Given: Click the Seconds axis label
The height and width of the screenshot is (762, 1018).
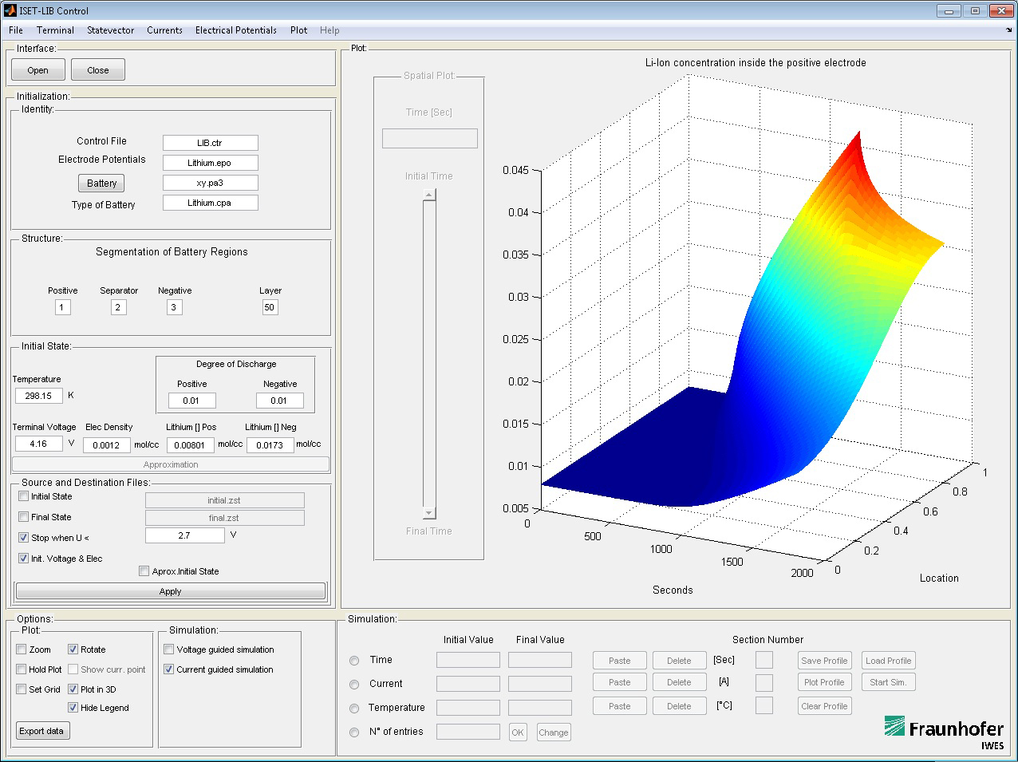Looking at the screenshot, I should 673,590.
